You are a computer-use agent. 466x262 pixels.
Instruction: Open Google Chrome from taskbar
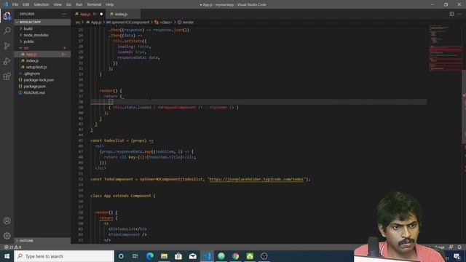pos(235,256)
